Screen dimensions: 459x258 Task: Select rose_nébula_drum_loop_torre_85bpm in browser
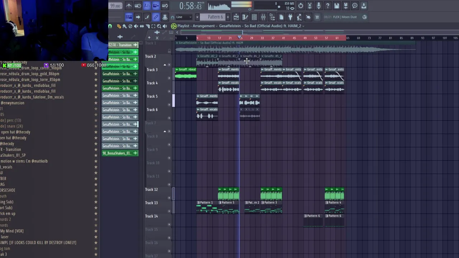click(30, 80)
